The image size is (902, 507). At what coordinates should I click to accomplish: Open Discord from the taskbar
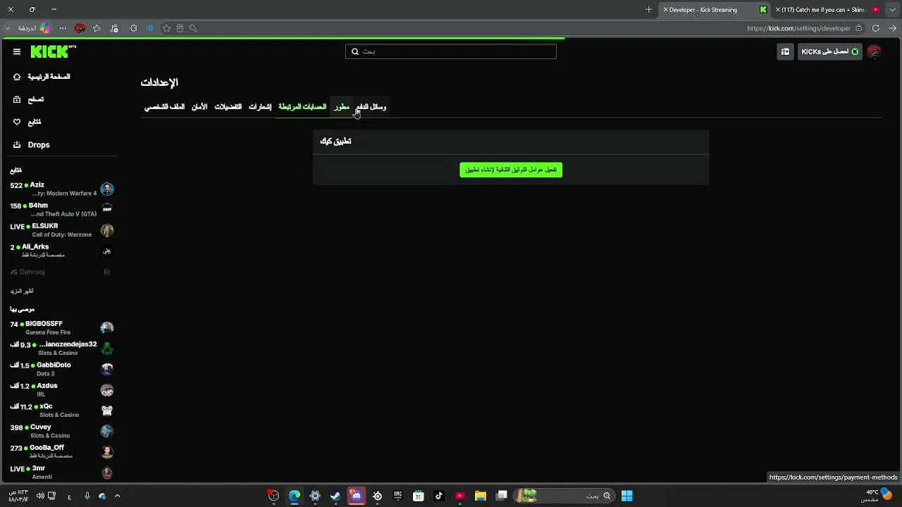coord(356,496)
